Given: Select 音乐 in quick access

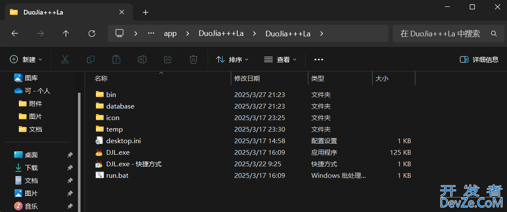Looking at the screenshot, I should point(31,206).
